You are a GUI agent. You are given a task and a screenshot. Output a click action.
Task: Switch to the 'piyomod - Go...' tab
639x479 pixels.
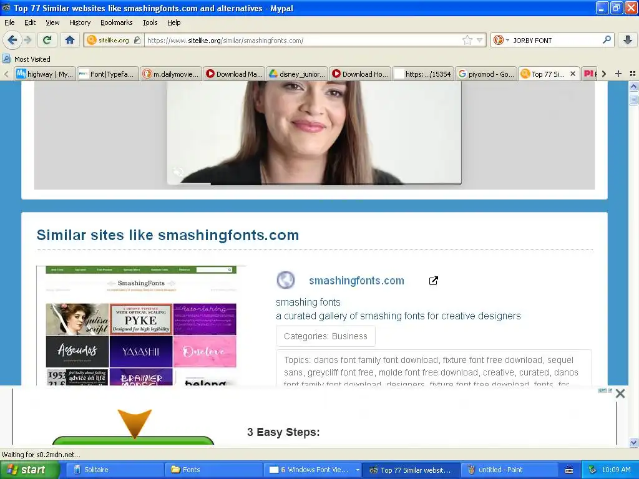(x=485, y=74)
